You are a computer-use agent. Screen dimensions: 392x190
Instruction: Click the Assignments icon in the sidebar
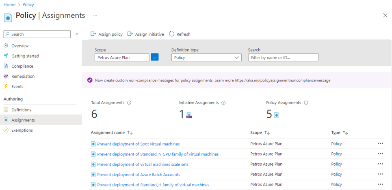point(6,120)
